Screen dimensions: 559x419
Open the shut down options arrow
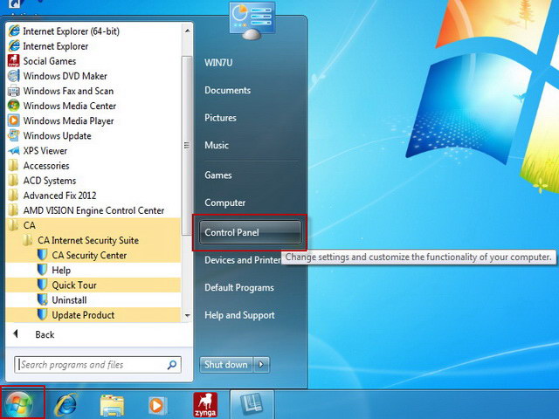261,365
